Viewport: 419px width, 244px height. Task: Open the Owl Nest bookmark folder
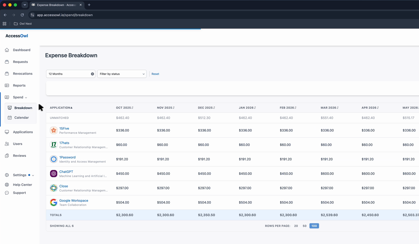pyautogui.click(x=23, y=24)
